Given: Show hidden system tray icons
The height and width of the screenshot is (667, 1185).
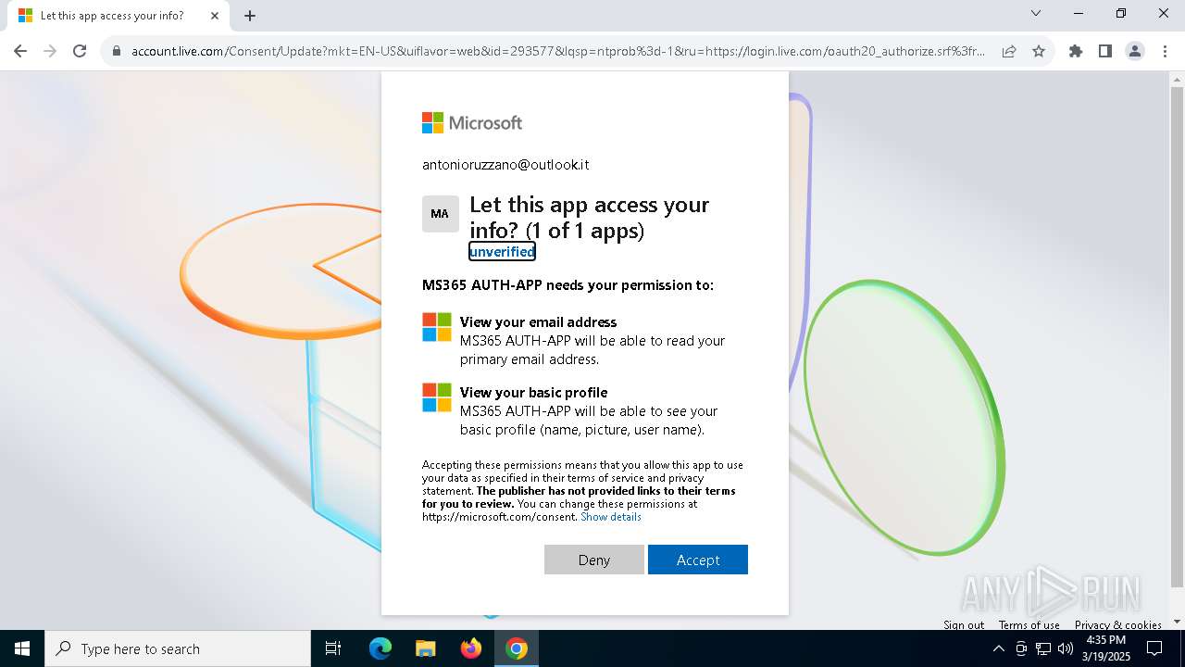Looking at the screenshot, I should pyautogui.click(x=999, y=648).
